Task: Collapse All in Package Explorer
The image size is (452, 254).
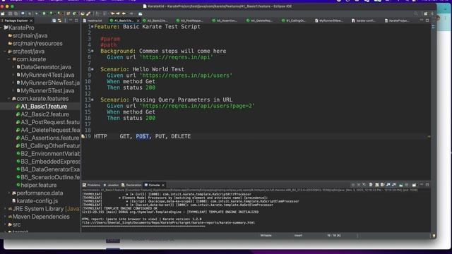Action: [54, 20]
